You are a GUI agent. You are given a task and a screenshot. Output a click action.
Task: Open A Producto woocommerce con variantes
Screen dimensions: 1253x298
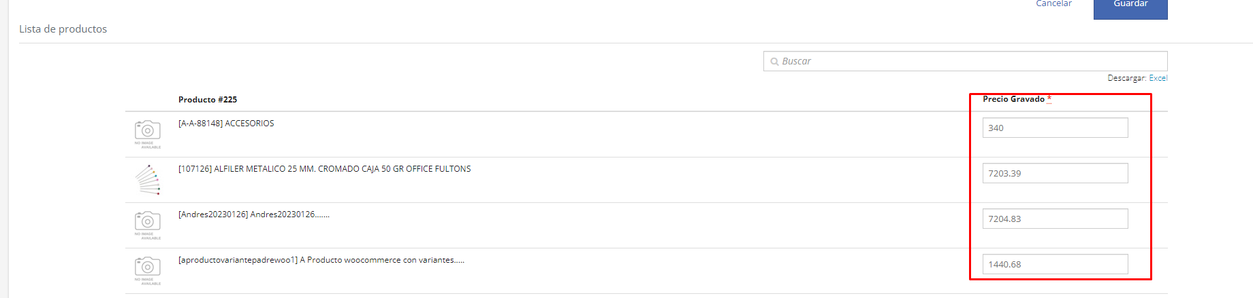tap(382, 260)
